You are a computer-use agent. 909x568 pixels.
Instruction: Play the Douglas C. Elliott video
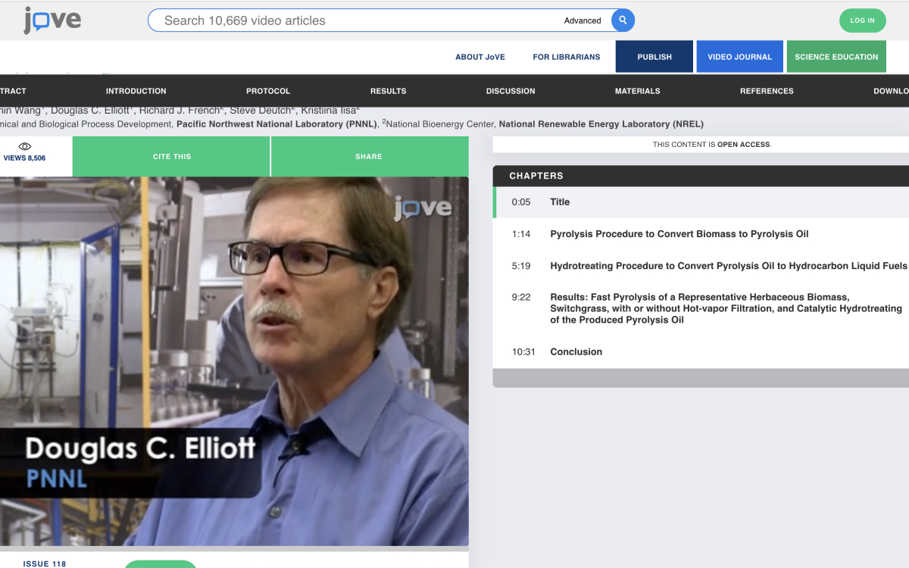click(x=234, y=360)
